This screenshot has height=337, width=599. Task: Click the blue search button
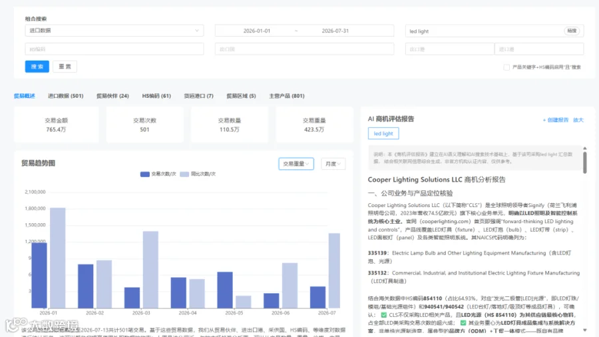click(x=37, y=67)
